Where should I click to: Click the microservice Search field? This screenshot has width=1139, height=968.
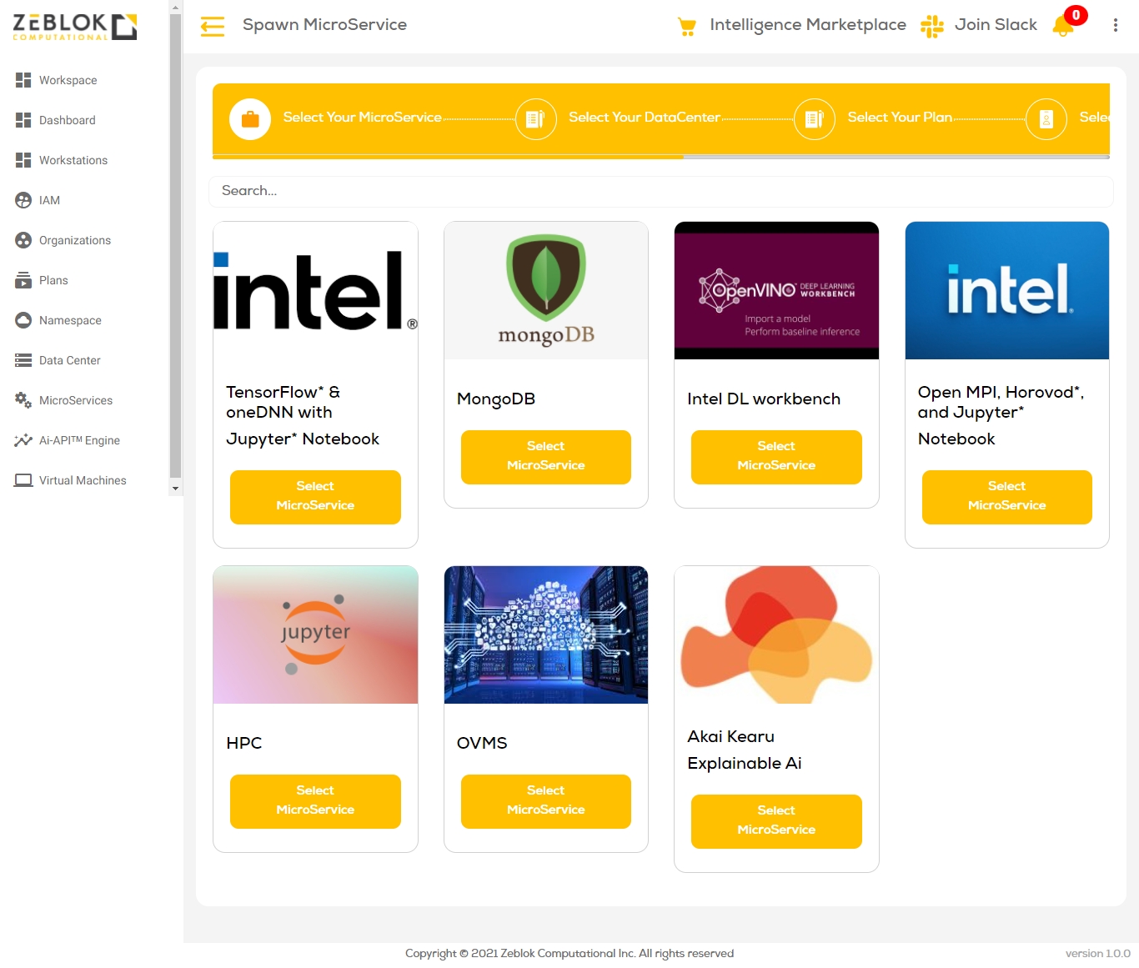[x=660, y=191]
